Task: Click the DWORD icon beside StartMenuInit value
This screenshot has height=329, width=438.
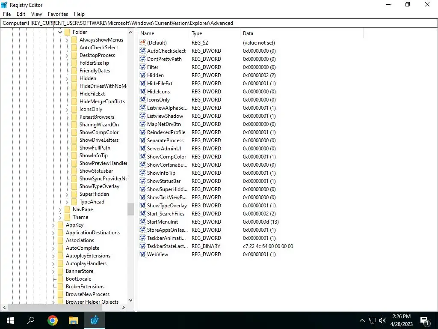Action: point(143,221)
